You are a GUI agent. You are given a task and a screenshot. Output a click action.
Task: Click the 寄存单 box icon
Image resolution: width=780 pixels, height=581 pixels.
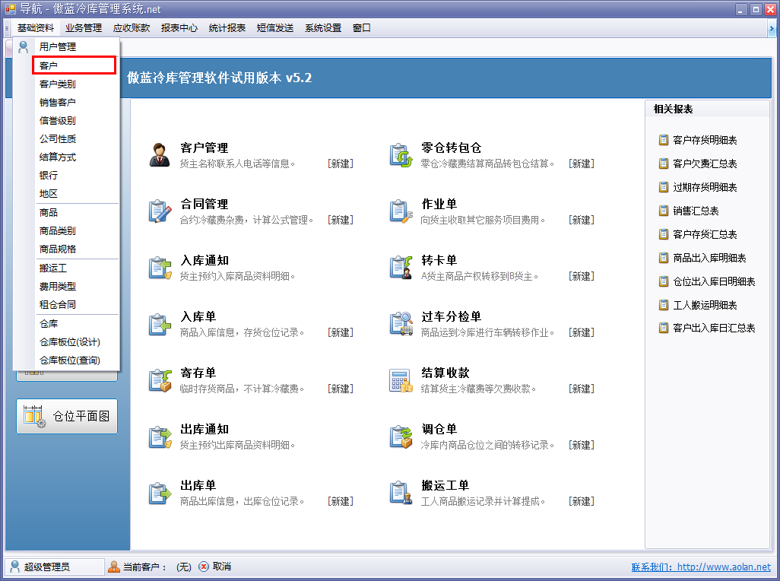tap(160, 379)
